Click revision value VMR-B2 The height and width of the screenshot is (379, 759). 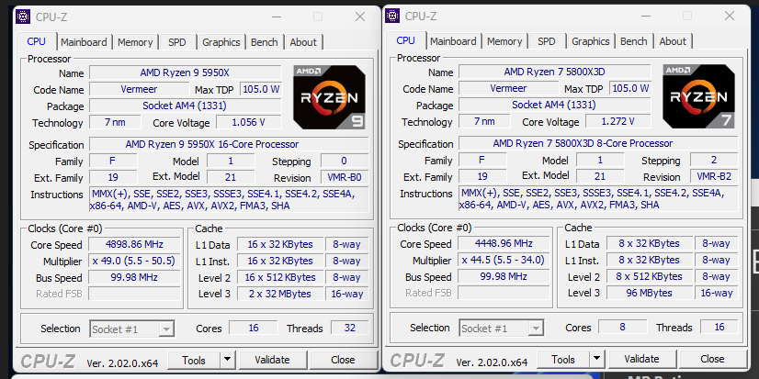[714, 176]
